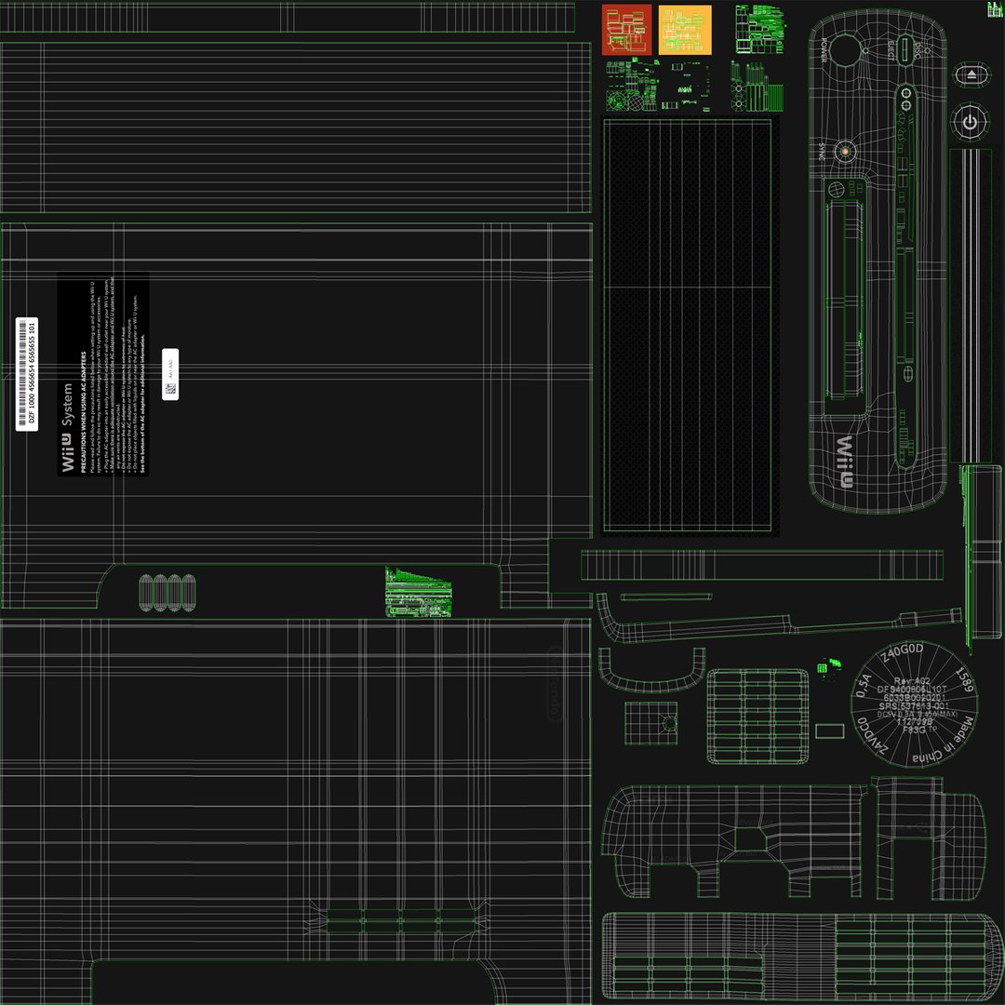Screen dimensions: 1005x1005
Task: Click the DISC label on the front panel
Action: click(918, 50)
